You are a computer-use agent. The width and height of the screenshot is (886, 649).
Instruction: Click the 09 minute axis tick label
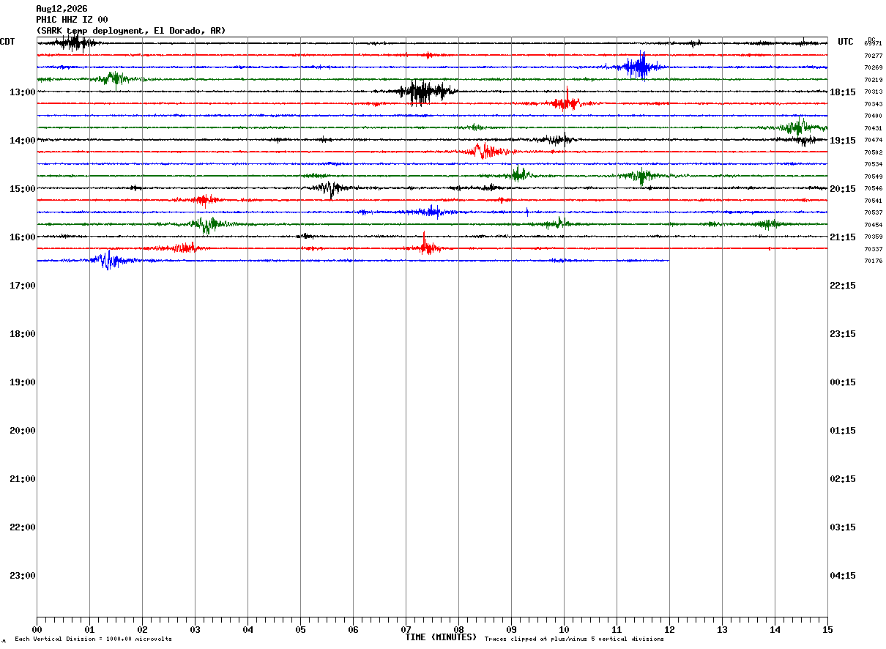click(x=511, y=629)
